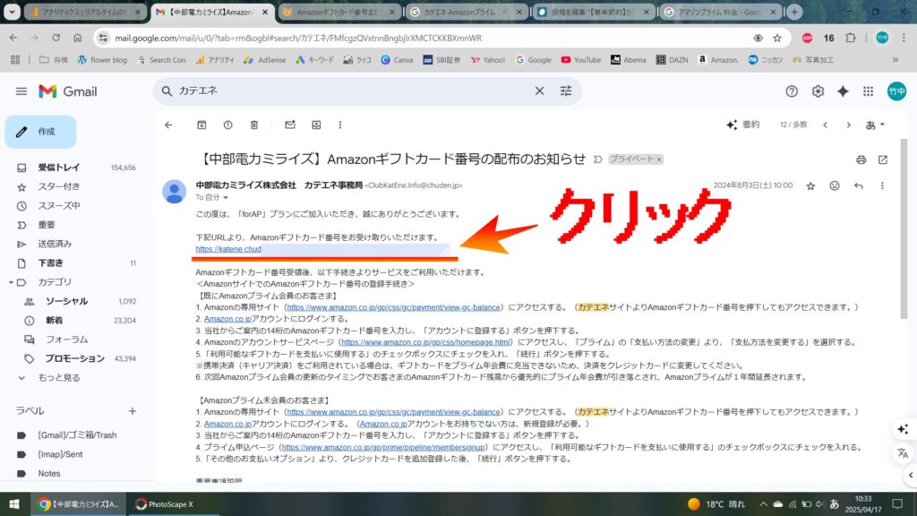This screenshot has width=917, height=516.
Task: Open the Google account avatar in Gmail
Action: coord(896,91)
